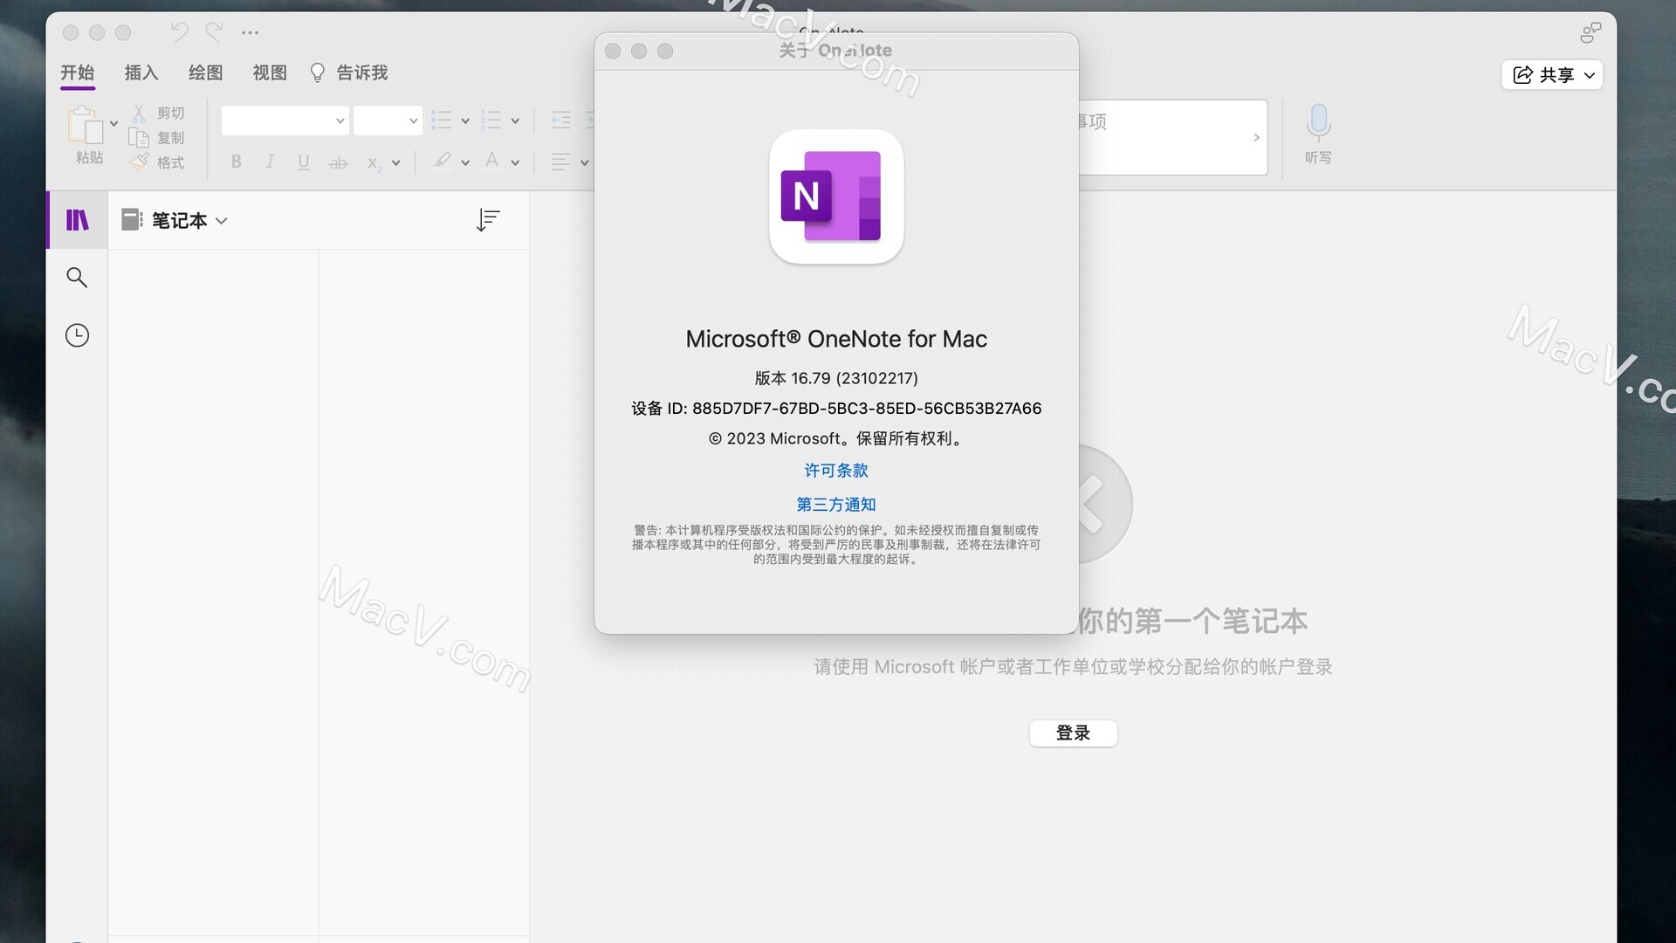This screenshot has width=1676, height=943.
Task: Toggle underline formatting
Action: pyautogui.click(x=303, y=162)
